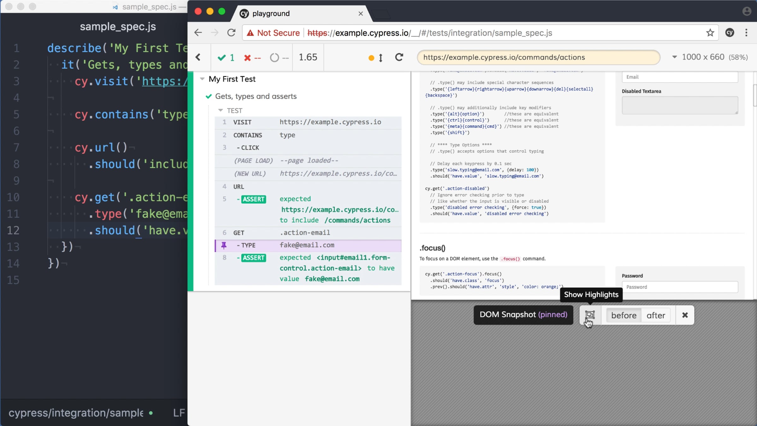
Task: Click the (PAGE LOAD) log row
Action: click(308, 161)
